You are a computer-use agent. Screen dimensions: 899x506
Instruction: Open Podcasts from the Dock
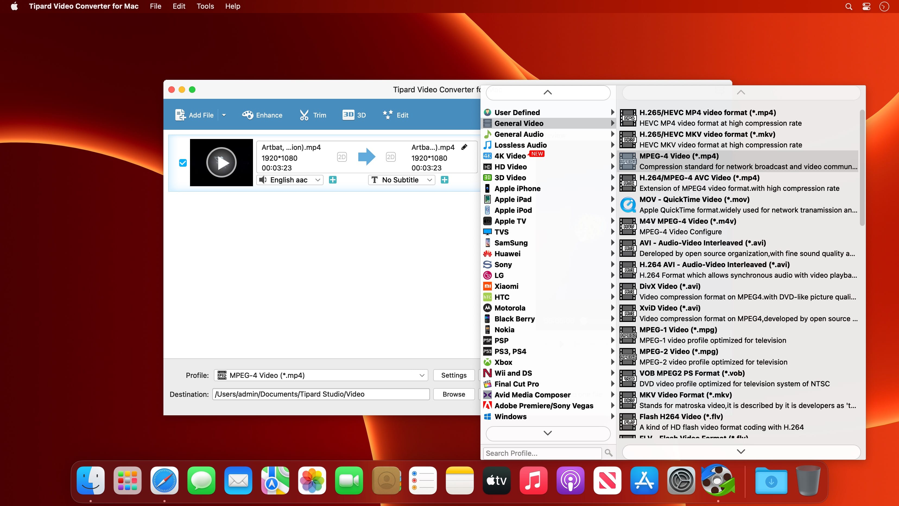point(571,480)
